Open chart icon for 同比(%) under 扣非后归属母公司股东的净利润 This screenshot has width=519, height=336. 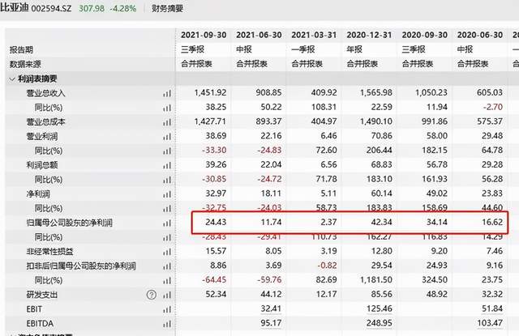click(167, 280)
